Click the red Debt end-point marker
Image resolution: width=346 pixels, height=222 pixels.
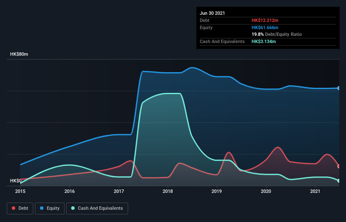pyautogui.click(x=339, y=166)
